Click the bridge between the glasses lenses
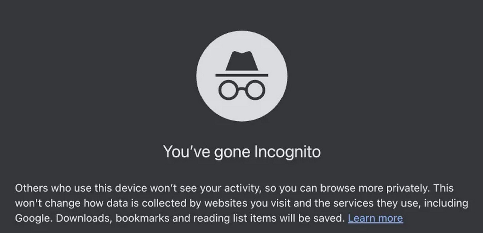 pyautogui.click(x=242, y=89)
